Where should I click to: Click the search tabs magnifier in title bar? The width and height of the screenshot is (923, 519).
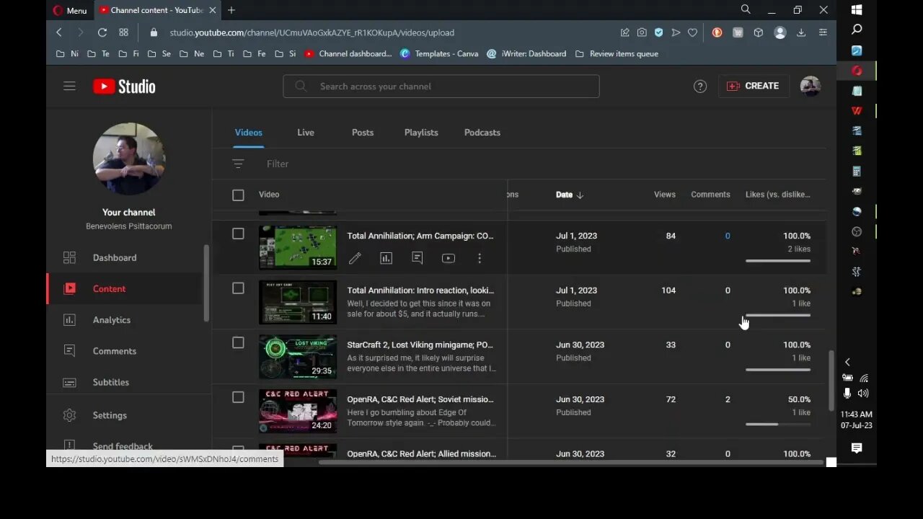coord(746,9)
